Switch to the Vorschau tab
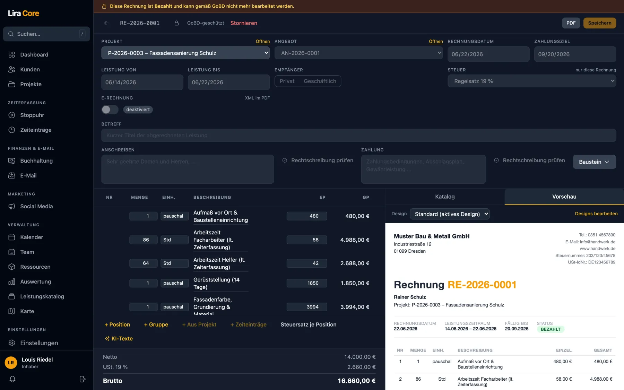Image resolution: width=624 pixels, height=390 pixels. coord(564,197)
